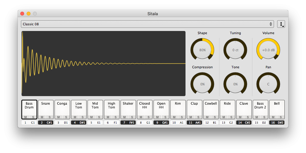Image resolution: width=306 pixels, height=153 pixels.
Task: Select the Closed HH pad
Action: point(145,109)
